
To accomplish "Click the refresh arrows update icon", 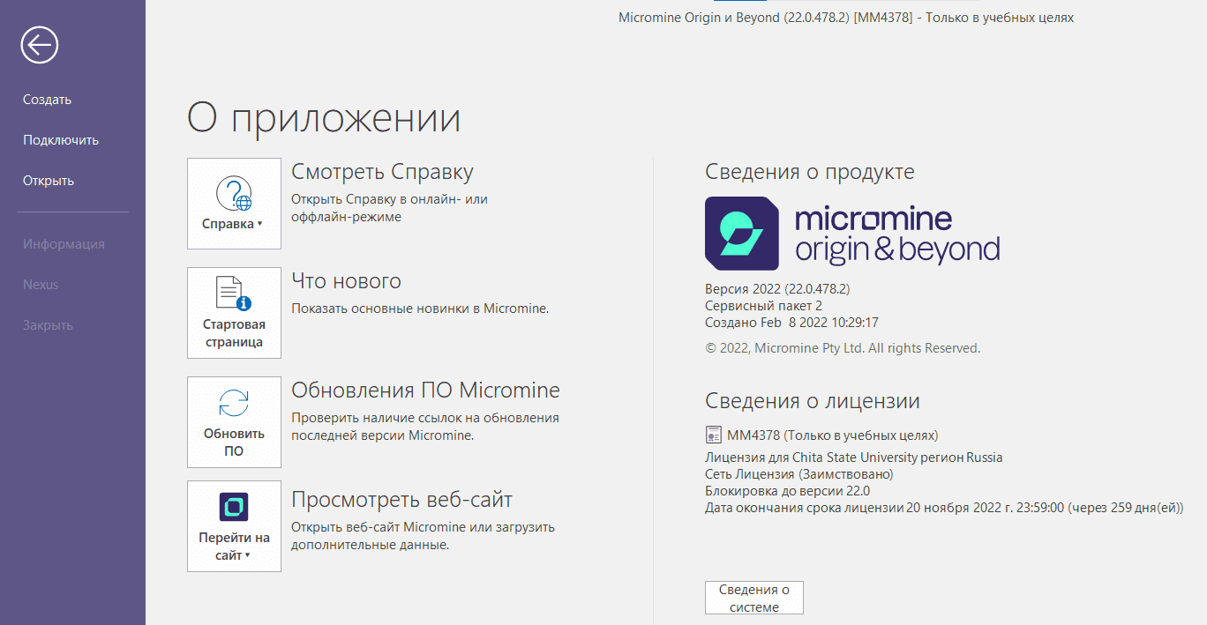I will tap(234, 403).
